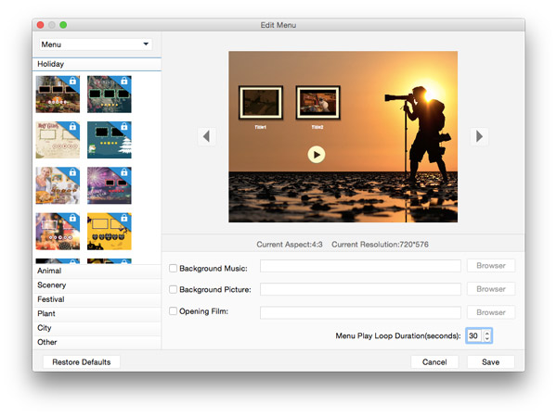Click the green zoom window button
The width and height of the screenshot is (557, 417).
pyautogui.click(x=63, y=25)
